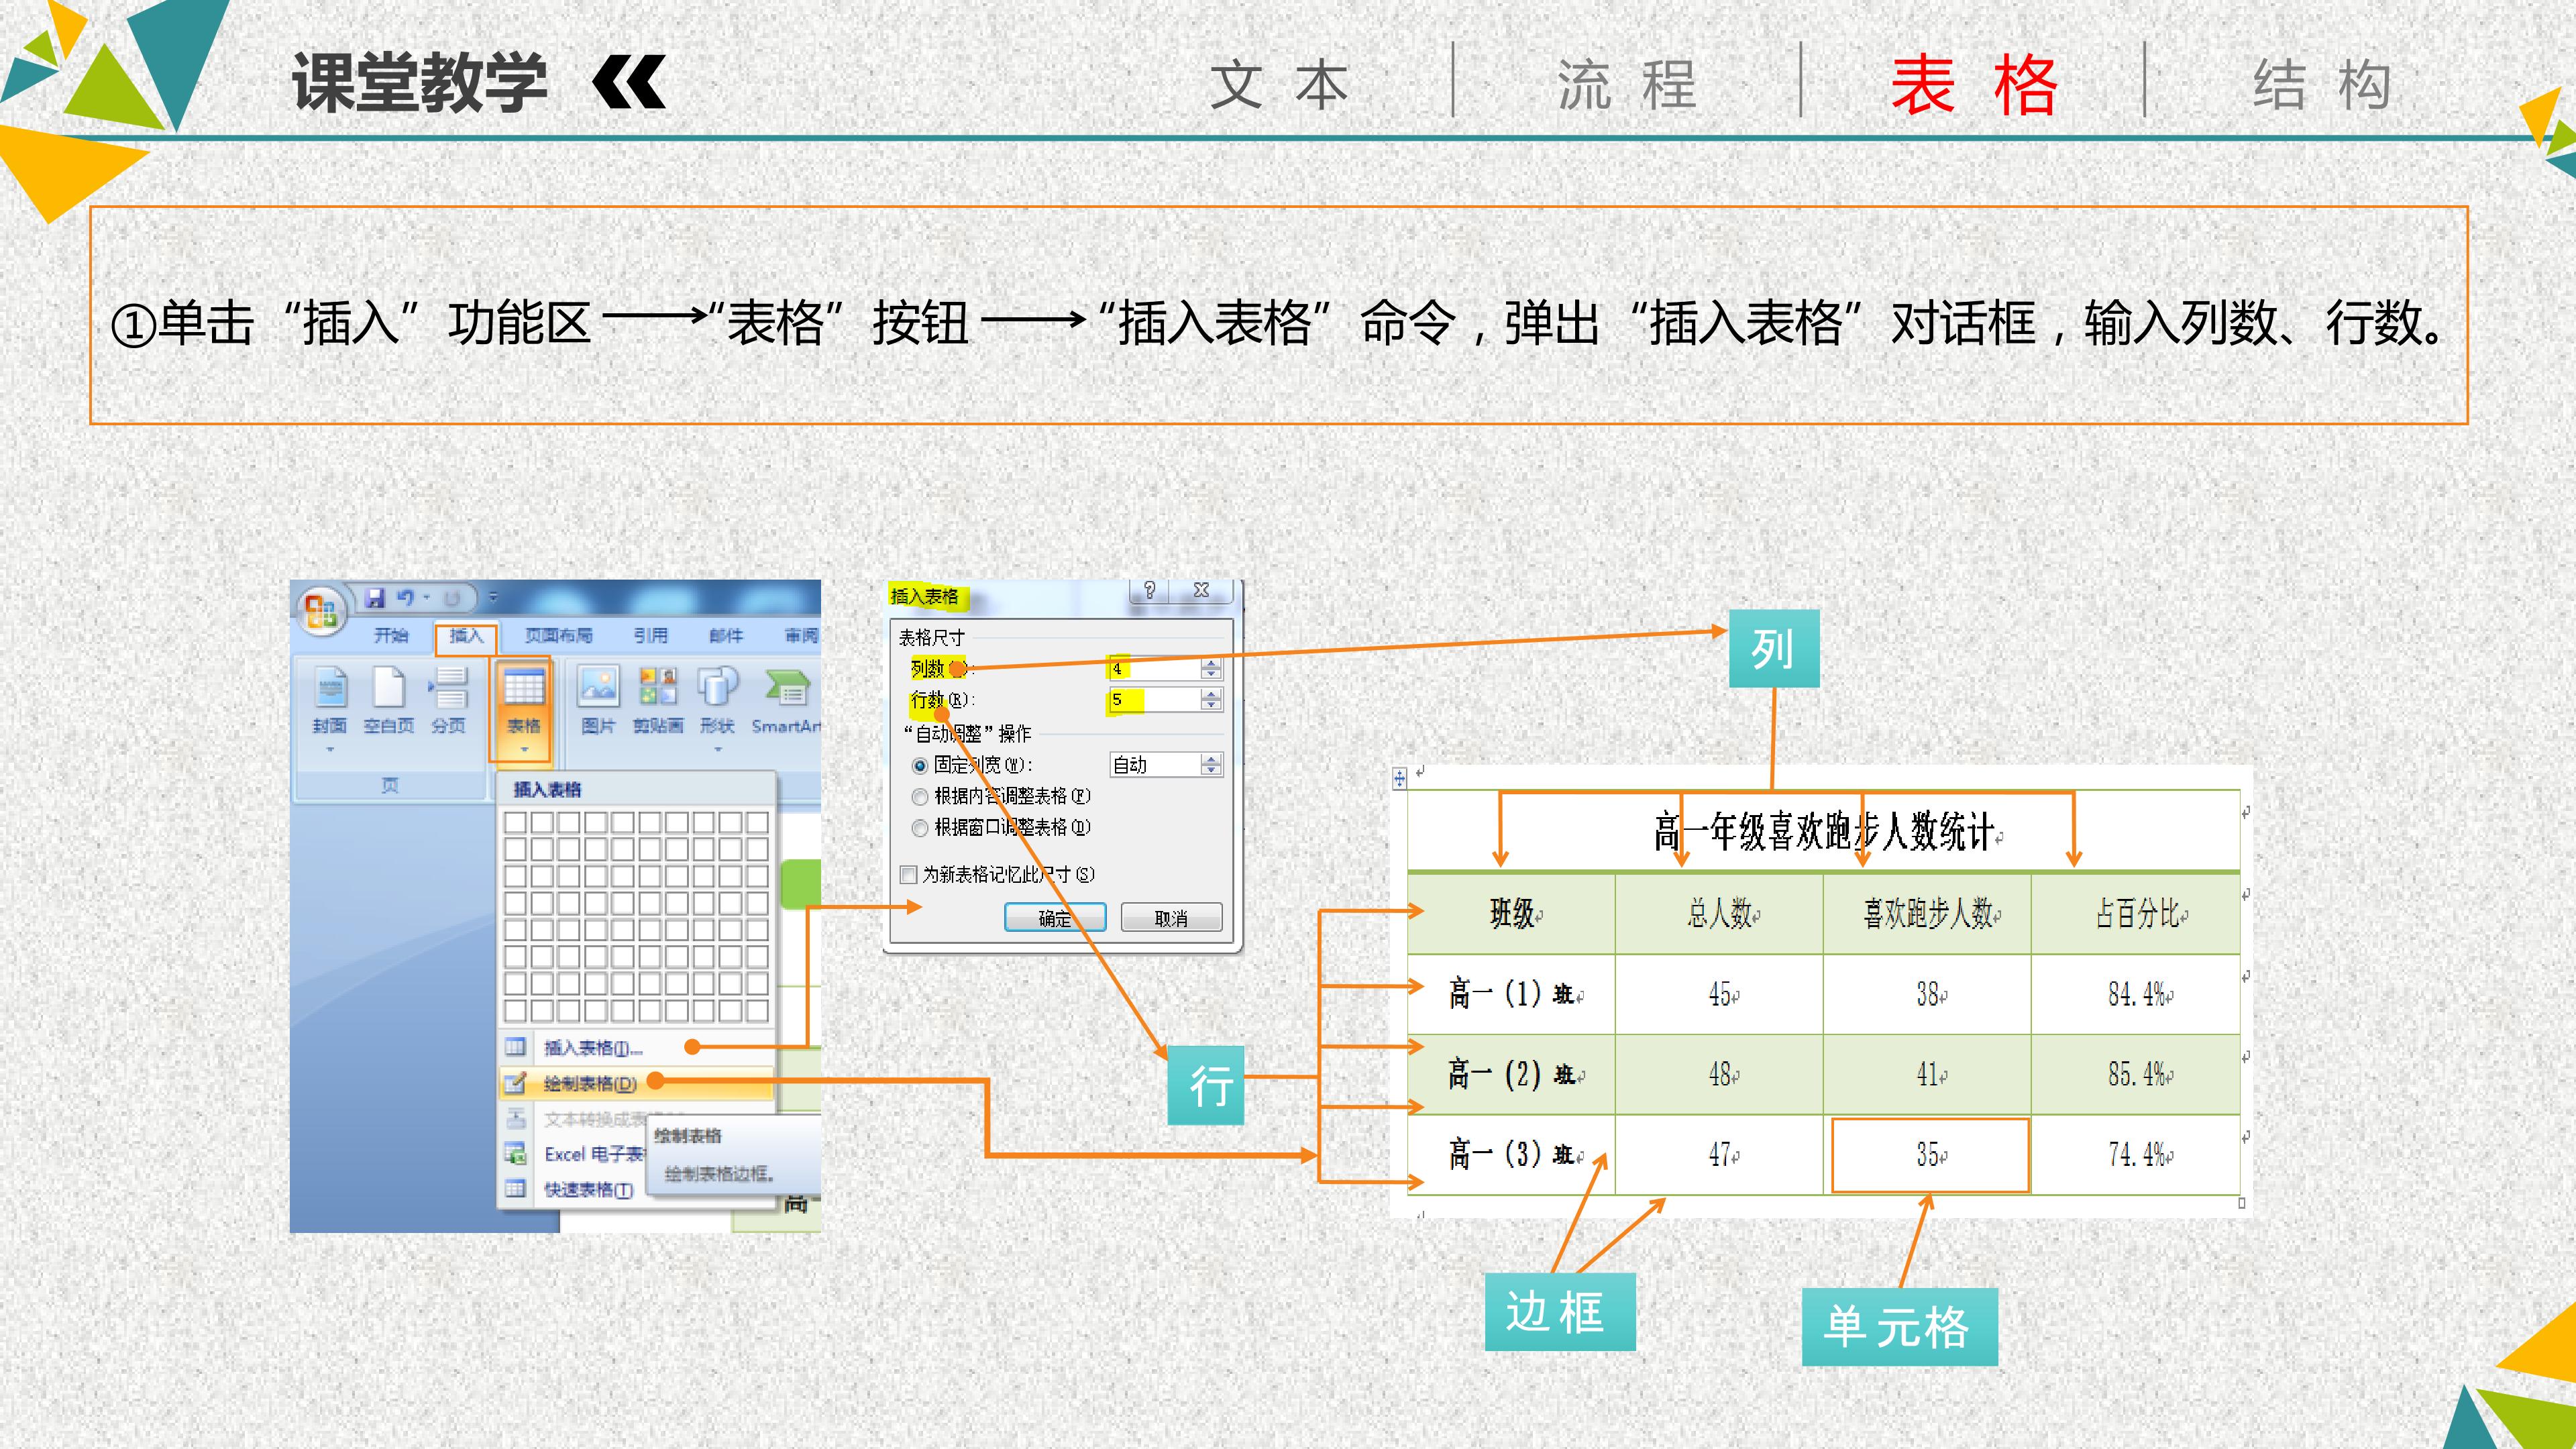Select 根据窗口调整表格 radio button
The width and height of the screenshot is (2576, 1449).
(x=920, y=828)
